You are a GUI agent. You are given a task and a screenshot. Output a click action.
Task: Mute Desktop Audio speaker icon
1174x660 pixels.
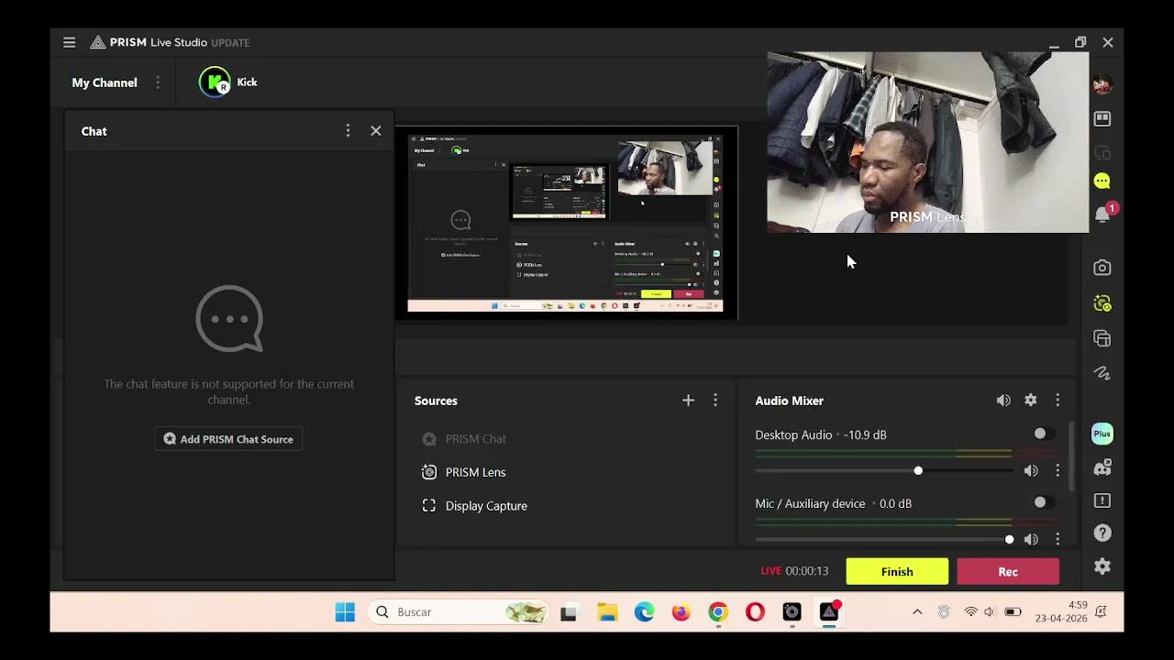click(1031, 471)
